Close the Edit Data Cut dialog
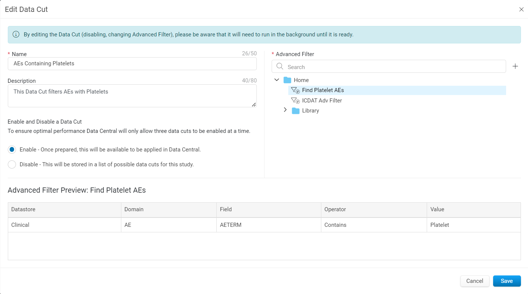528x294 pixels. (x=521, y=10)
